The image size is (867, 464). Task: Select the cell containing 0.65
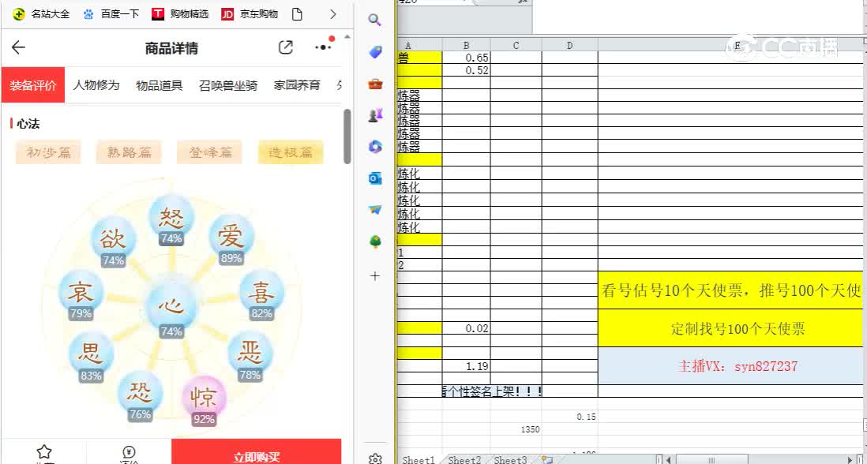(x=466, y=58)
